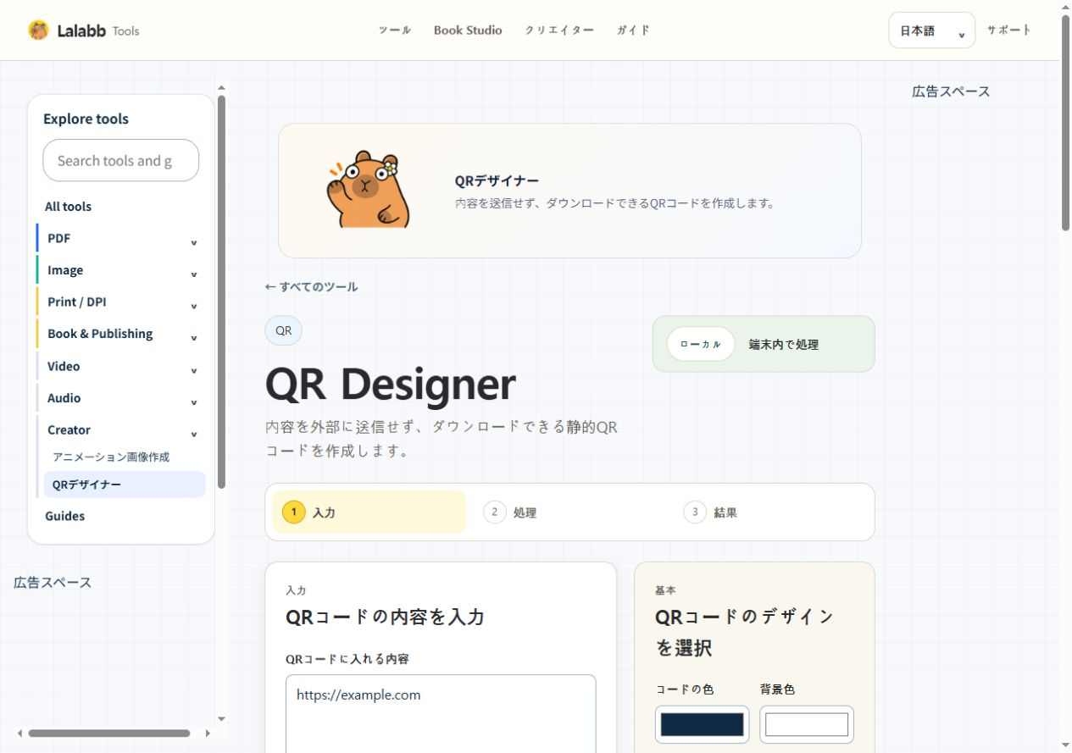Expand the Audio category chevron

[193, 402]
